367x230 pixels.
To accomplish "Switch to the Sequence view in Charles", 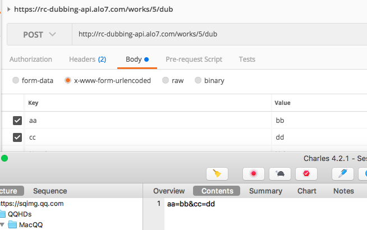I will [50, 191].
